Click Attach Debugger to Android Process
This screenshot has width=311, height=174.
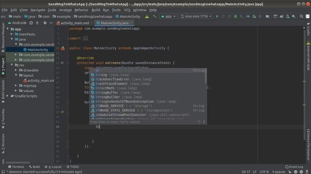pos(254,16)
